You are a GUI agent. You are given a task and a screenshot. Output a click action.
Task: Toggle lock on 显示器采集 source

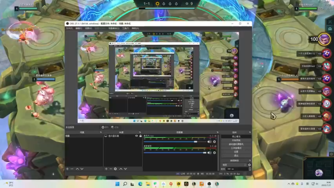[140, 136]
